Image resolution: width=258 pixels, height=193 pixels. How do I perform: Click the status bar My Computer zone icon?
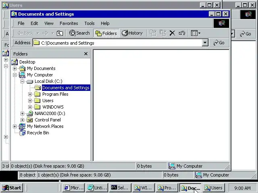click(x=172, y=166)
